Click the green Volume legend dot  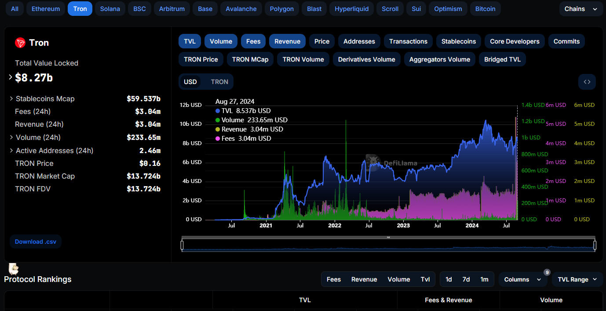click(218, 120)
